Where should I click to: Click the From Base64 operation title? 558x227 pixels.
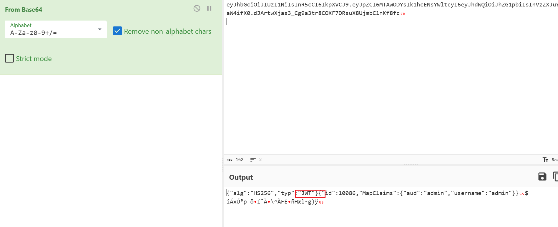point(24,10)
